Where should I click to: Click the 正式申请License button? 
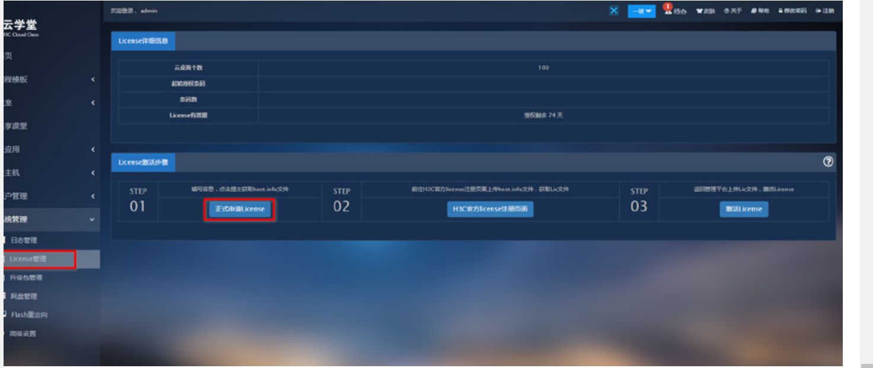pyautogui.click(x=239, y=209)
